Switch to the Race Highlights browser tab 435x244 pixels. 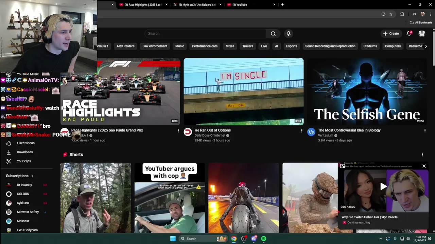143,5
